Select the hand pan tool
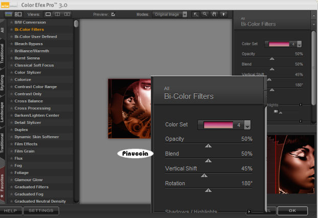The image size is (318, 218). click(214, 14)
